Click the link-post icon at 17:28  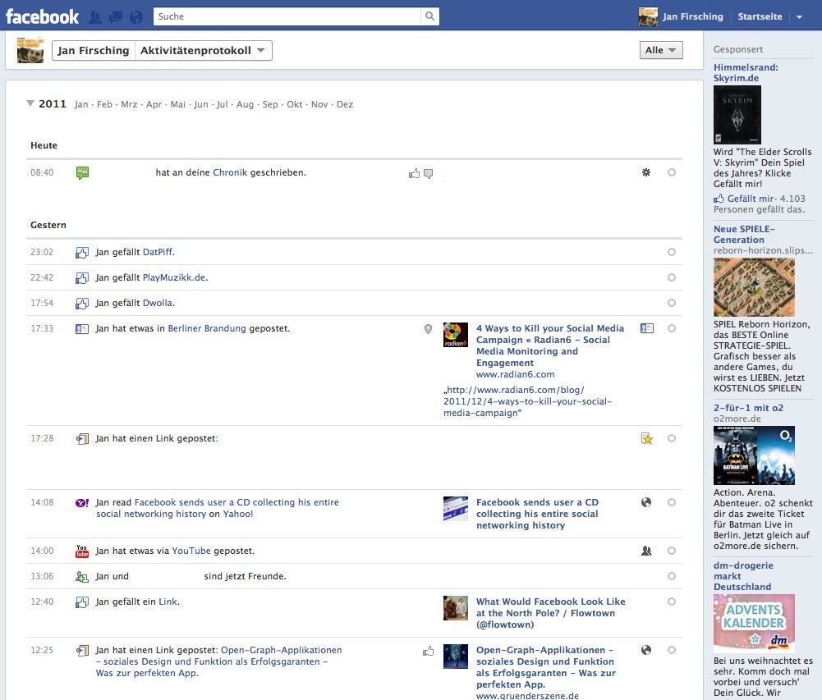click(x=82, y=438)
